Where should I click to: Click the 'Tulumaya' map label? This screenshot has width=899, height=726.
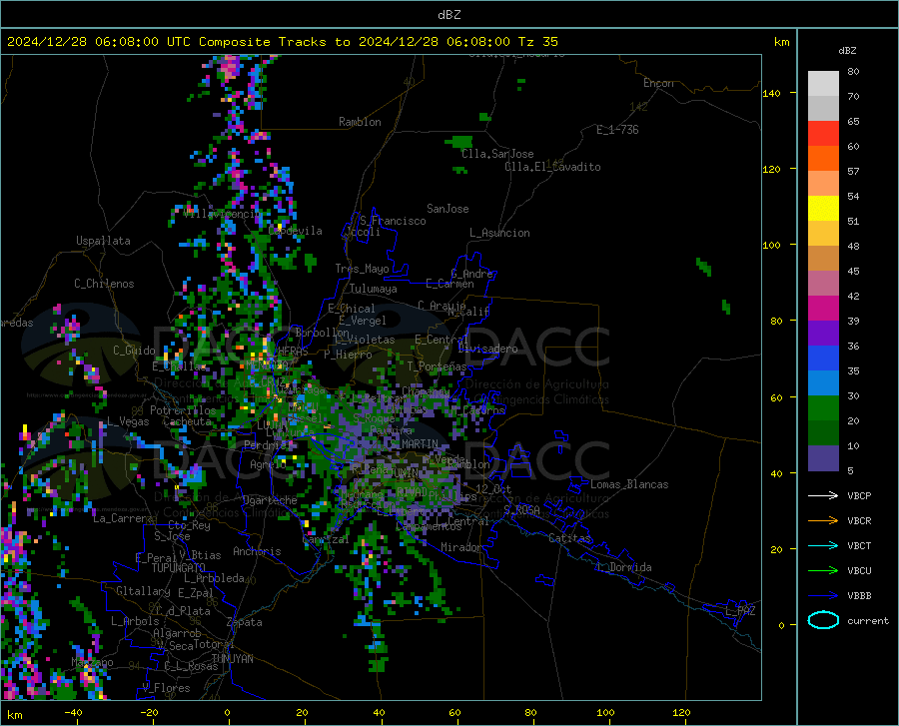pyautogui.click(x=373, y=289)
